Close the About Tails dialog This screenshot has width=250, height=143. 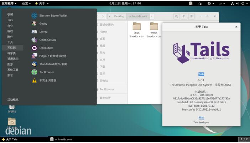[236, 27]
